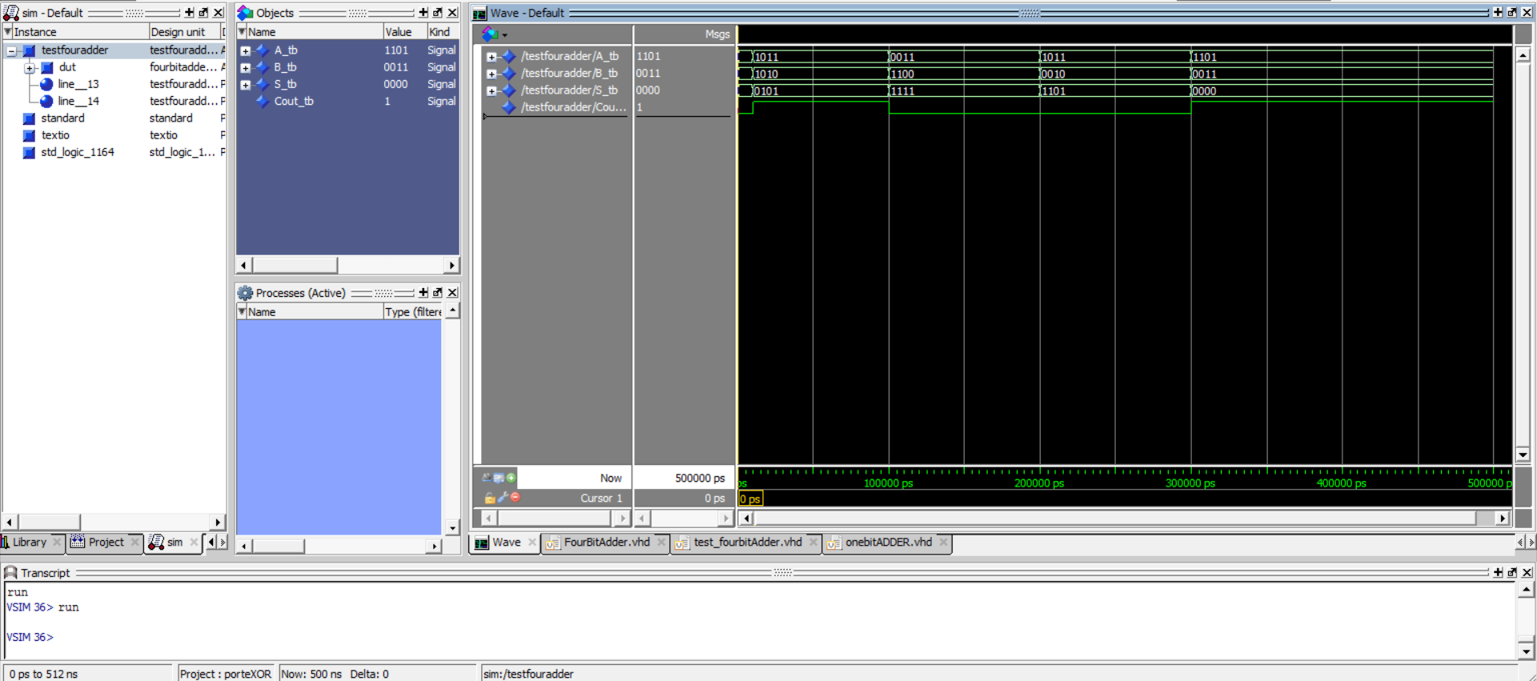Viewport: 1537px width, 681px height.
Task: Open the test_fourbitAdder.vhd tab
Action: [747, 543]
